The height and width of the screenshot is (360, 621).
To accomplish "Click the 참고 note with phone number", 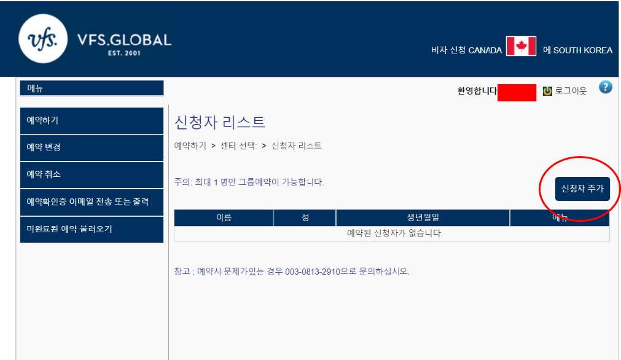I will coord(292,272).
